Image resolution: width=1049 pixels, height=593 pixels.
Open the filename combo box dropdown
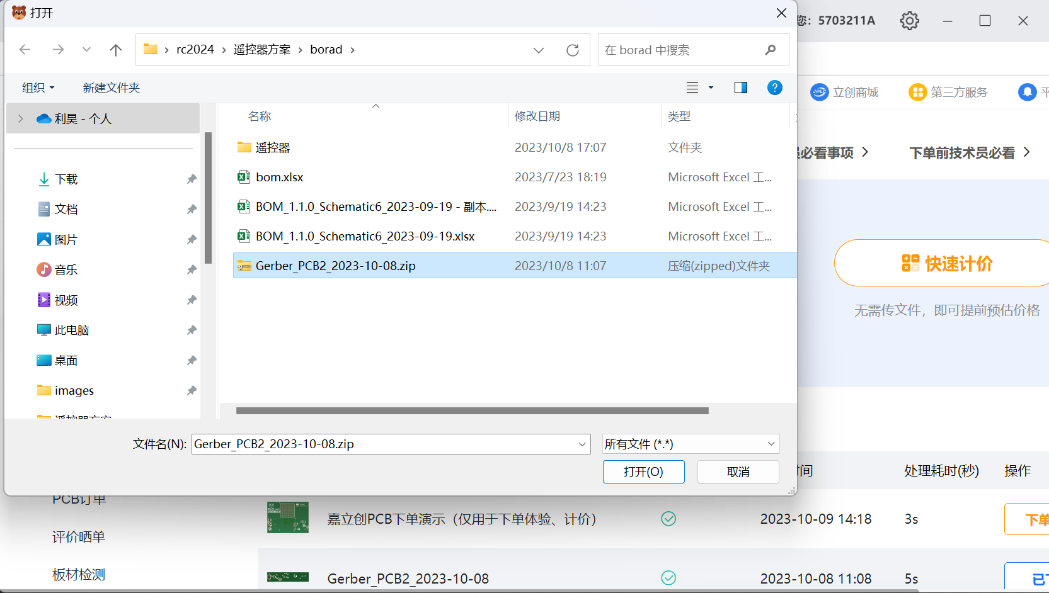click(x=582, y=444)
